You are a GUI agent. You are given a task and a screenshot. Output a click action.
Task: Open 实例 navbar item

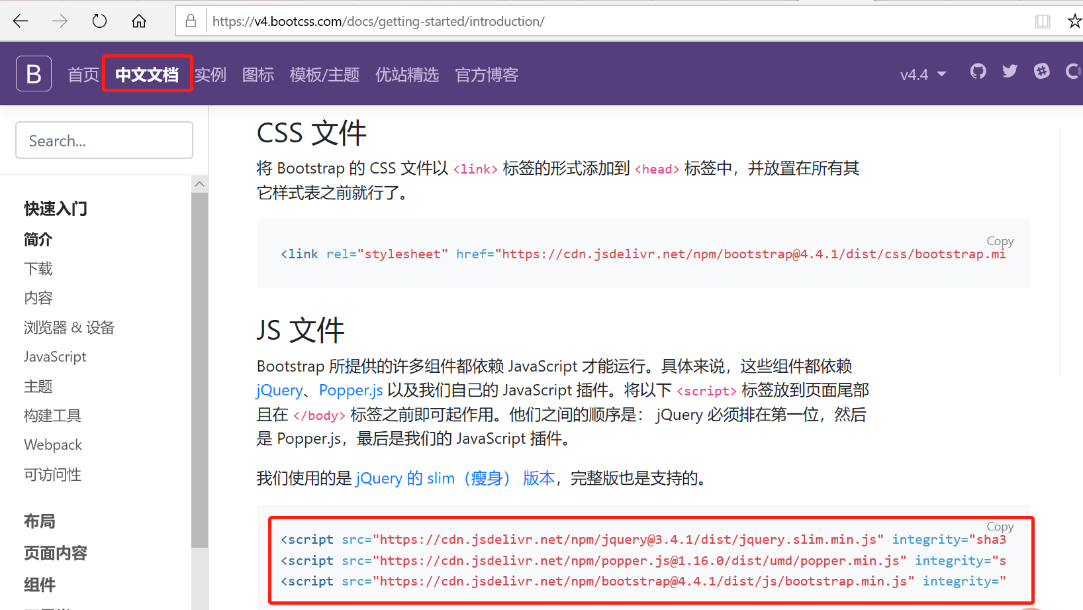point(211,75)
